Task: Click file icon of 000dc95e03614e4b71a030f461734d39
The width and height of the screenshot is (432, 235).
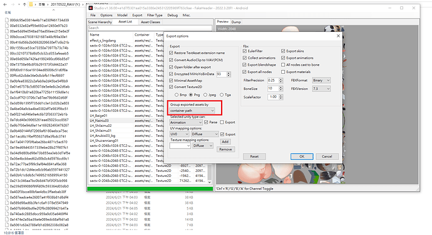Action: [x=7, y=20]
